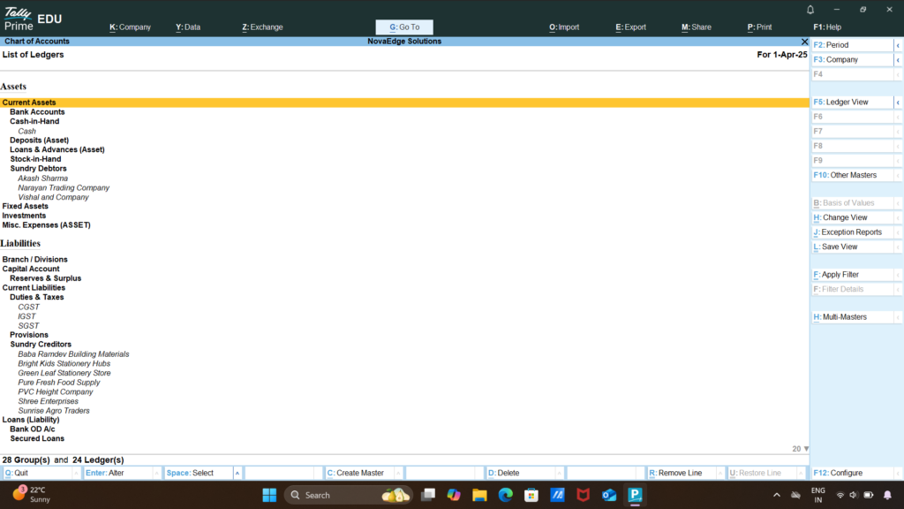
Task: Open the weather widget showing 22°C
Action: (31, 495)
